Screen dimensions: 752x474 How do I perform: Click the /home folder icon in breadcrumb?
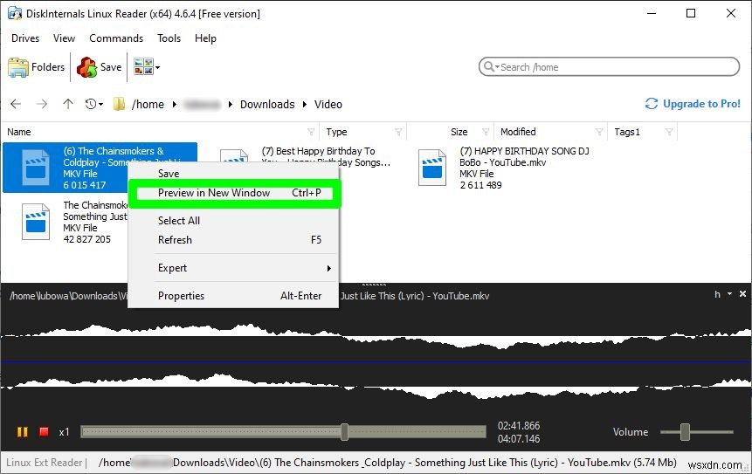point(120,104)
